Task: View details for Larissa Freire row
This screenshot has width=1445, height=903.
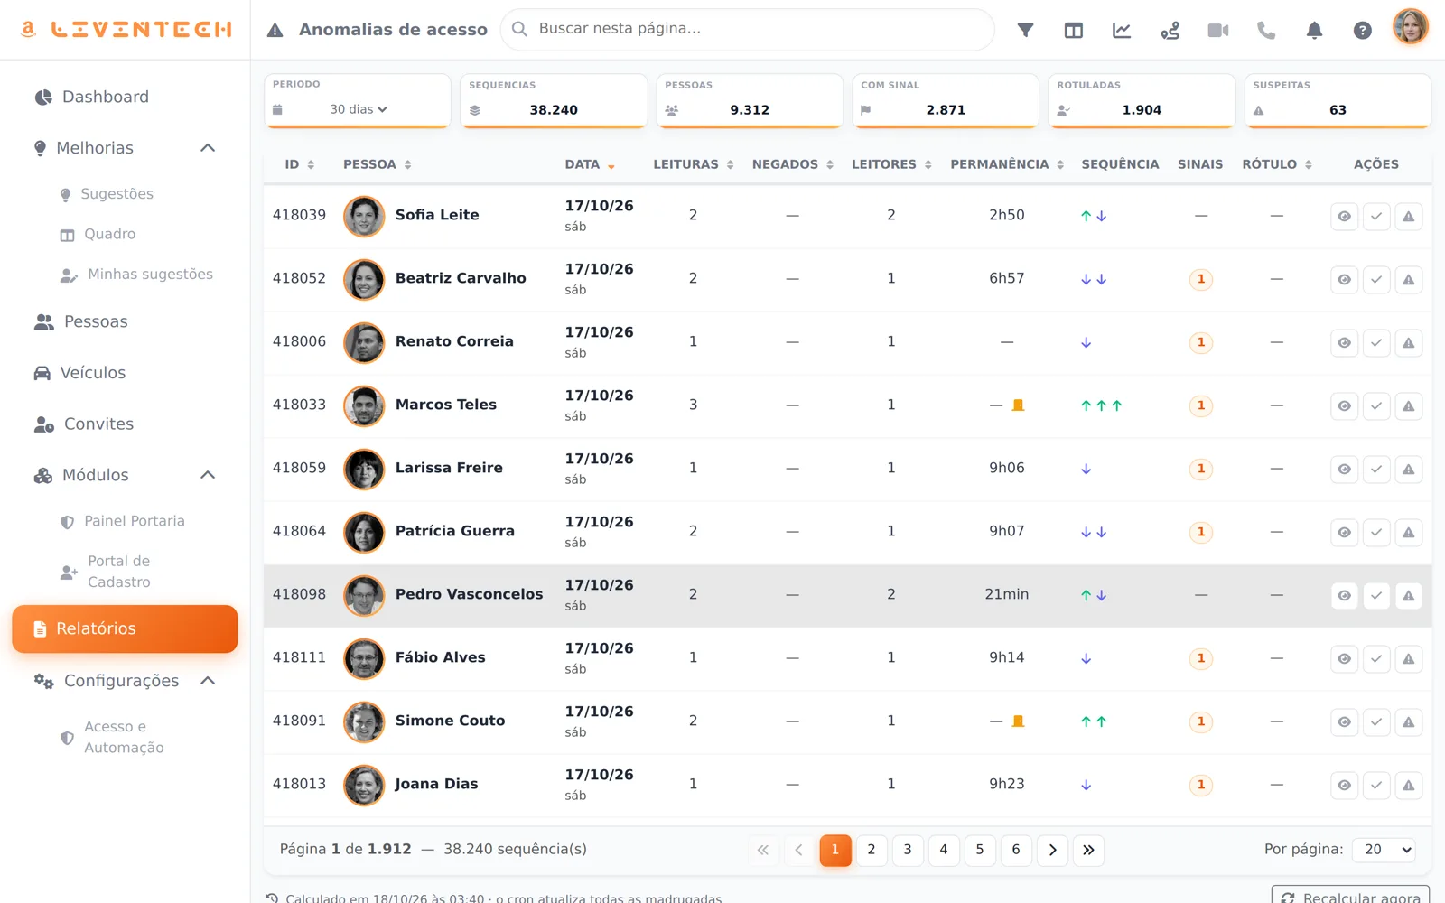Action: pos(1344,469)
